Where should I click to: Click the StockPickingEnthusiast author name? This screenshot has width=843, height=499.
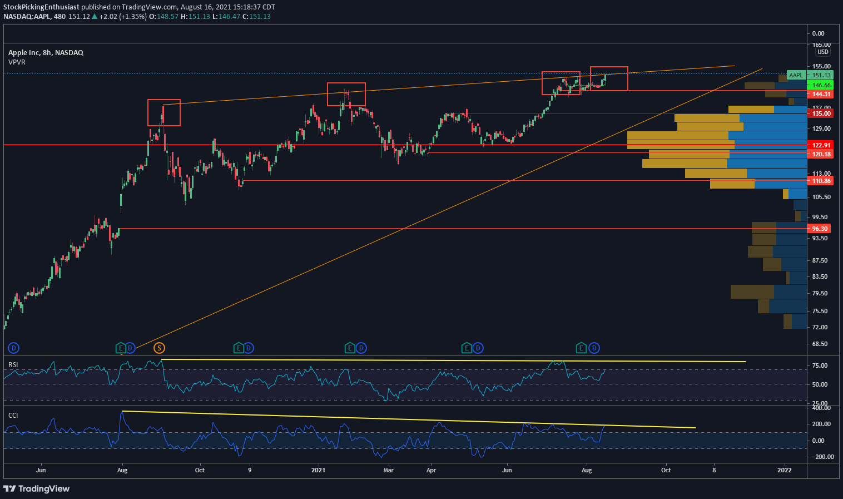41,7
